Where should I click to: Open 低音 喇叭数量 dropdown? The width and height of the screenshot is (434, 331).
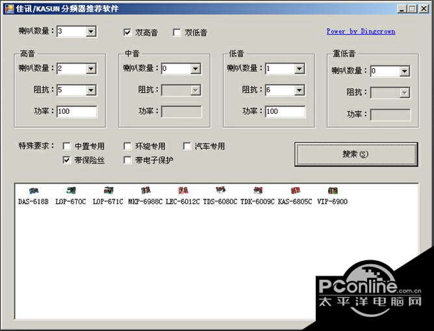pyautogui.click(x=300, y=69)
